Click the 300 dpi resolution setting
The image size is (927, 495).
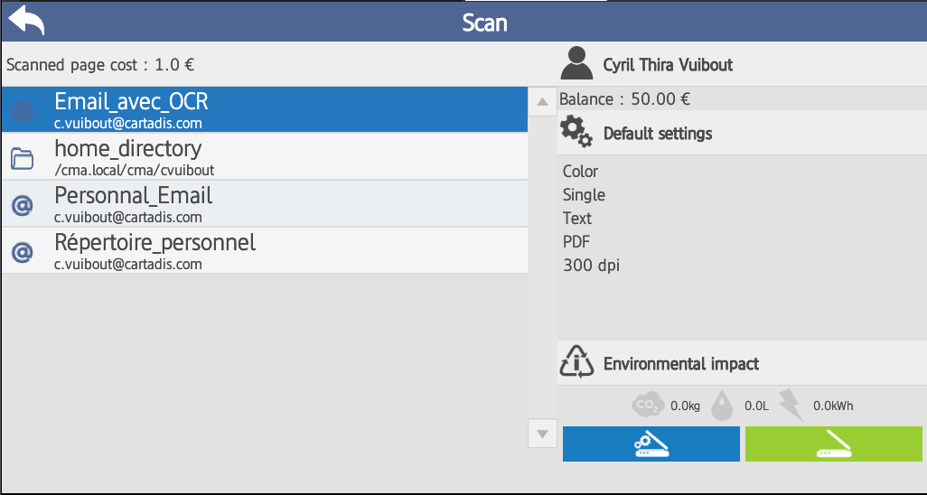[x=591, y=266]
